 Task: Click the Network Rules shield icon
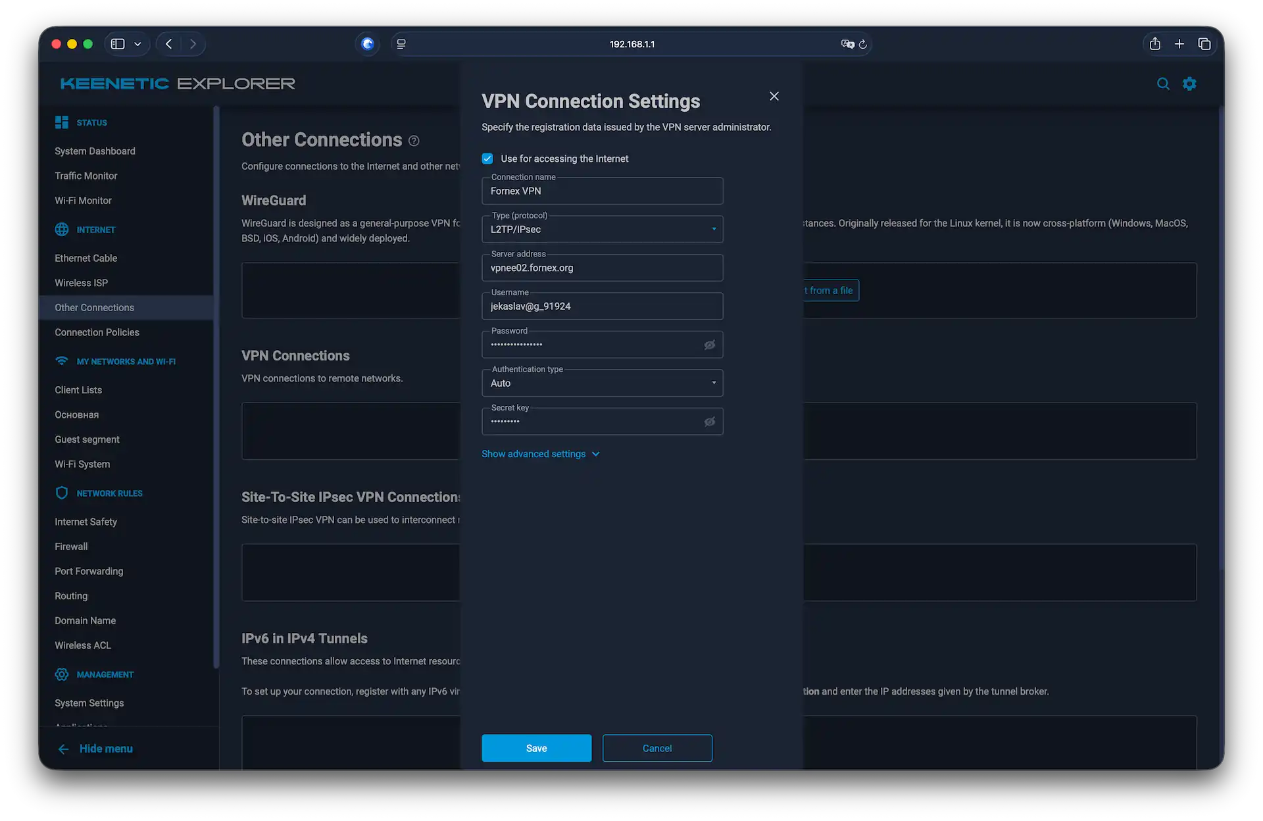(62, 493)
